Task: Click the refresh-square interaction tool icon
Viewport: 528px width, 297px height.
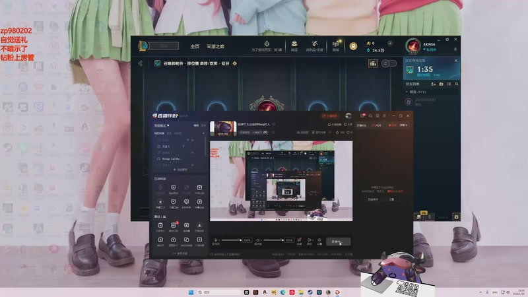Action: pos(199,202)
